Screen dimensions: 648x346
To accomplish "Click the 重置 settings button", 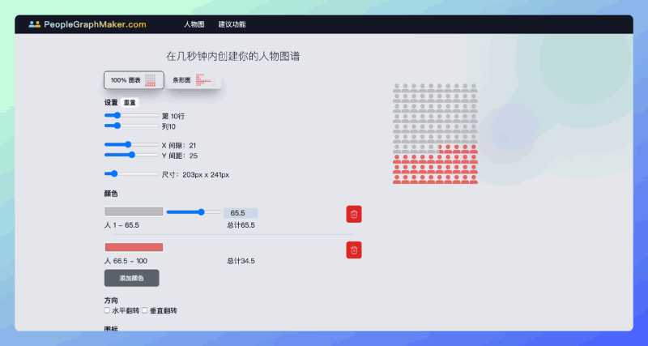I will pyautogui.click(x=130, y=103).
